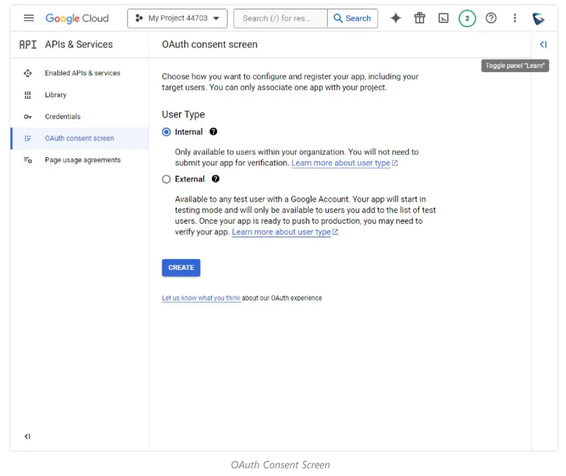Click the Library grid icon
This screenshot has width=566, height=476.
click(28, 95)
